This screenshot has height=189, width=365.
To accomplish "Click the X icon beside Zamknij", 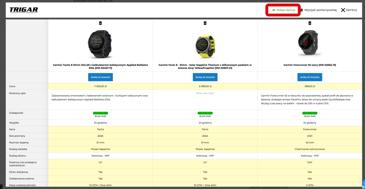I will (x=343, y=10).
